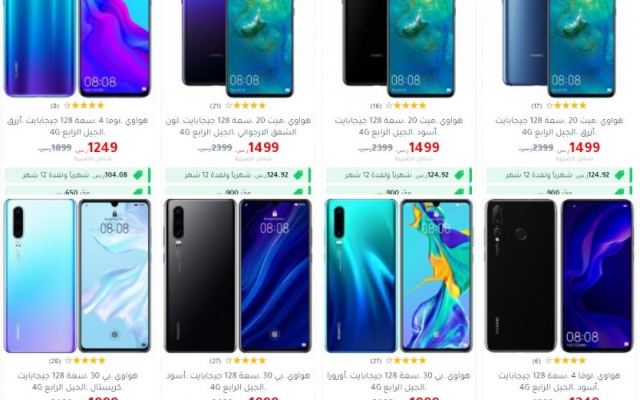Click the (17) review count link
This screenshot has width=640, height=400.
(x=536, y=106)
